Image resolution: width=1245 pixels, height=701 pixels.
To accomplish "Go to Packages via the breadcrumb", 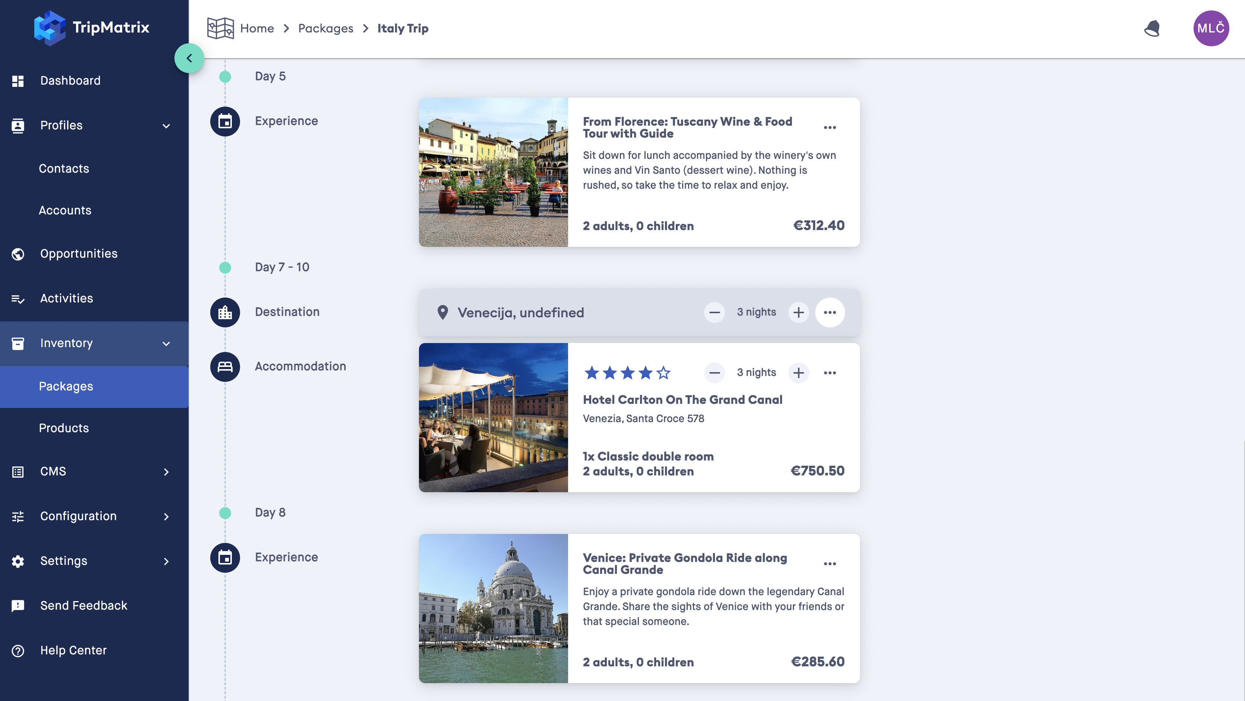I will (x=326, y=28).
